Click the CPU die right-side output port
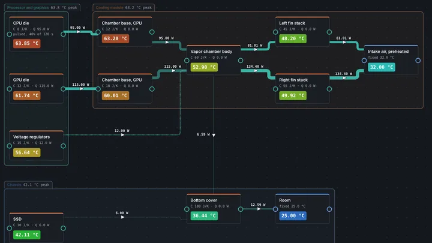This screenshot has width=432, height=243. (63, 34)
